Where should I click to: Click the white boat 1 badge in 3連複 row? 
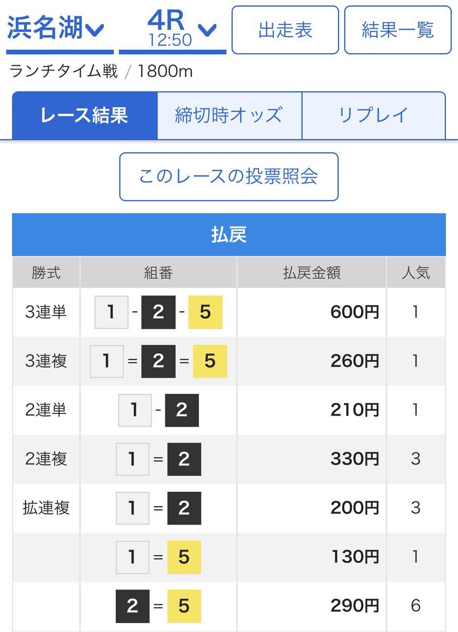[107, 361]
